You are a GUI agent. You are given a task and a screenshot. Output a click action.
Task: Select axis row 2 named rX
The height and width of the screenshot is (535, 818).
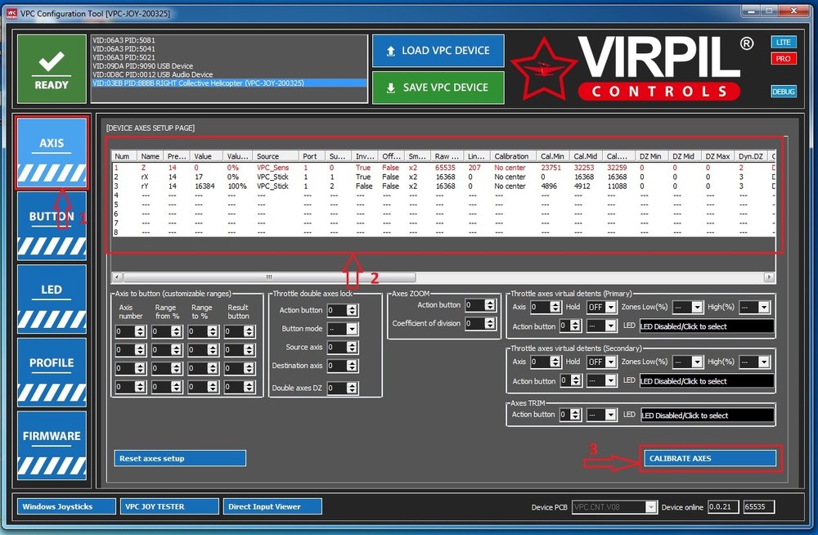[443, 177]
